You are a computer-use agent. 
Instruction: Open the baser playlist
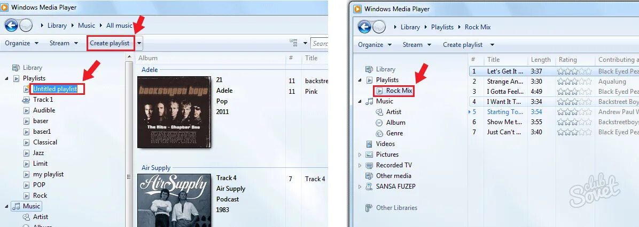(41, 120)
